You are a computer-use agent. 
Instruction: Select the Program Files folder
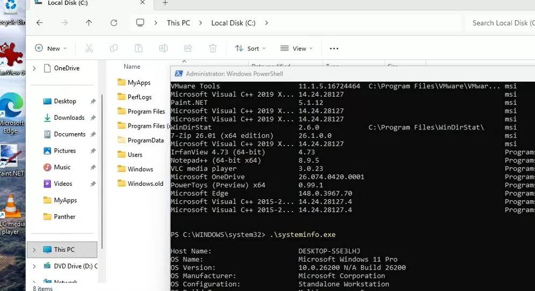tap(141, 111)
